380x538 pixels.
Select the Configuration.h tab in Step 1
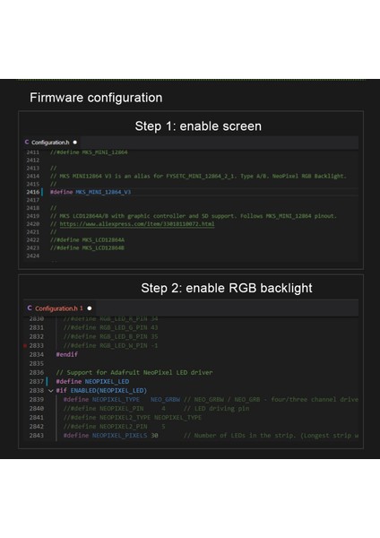pyautogui.click(x=51, y=142)
